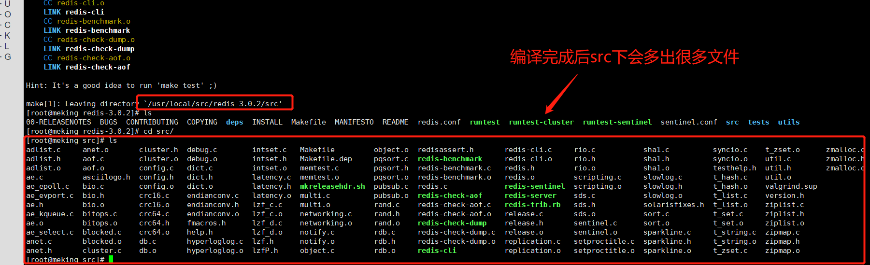
Task: Click the INSTALL file name
Action: tap(267, 122)
